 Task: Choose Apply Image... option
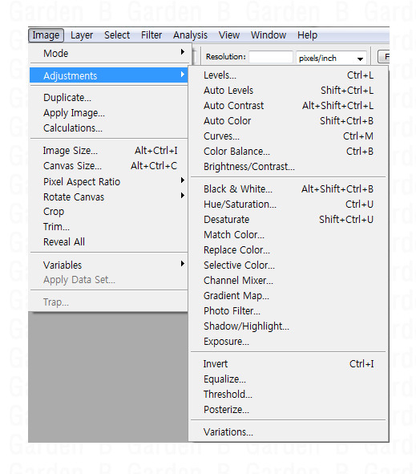[109, 113]
